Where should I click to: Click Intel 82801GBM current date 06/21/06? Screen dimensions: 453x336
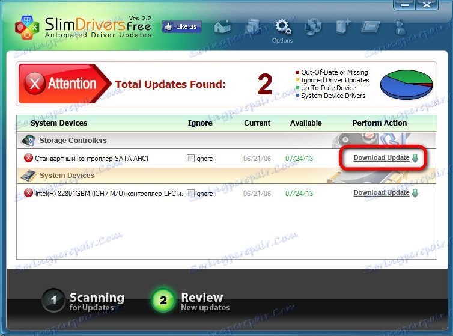(257, 194)
